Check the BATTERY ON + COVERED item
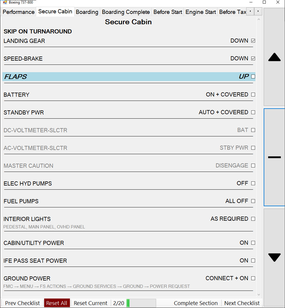The image size is (285, 308). 253,94
